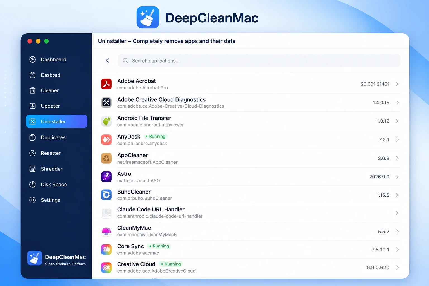Expand the AnyDesk row chevron
The image size is (429, 286).
point(397,140)
